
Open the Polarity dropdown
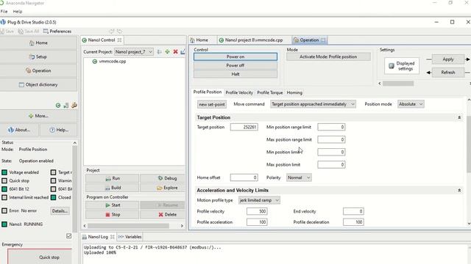pyautogui.click(x=299, y=177)
